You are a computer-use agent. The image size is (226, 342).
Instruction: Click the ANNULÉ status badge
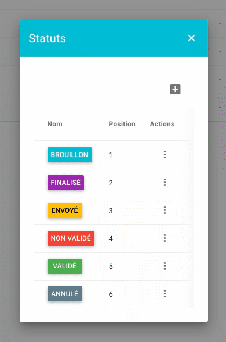[x=65, y=294]
